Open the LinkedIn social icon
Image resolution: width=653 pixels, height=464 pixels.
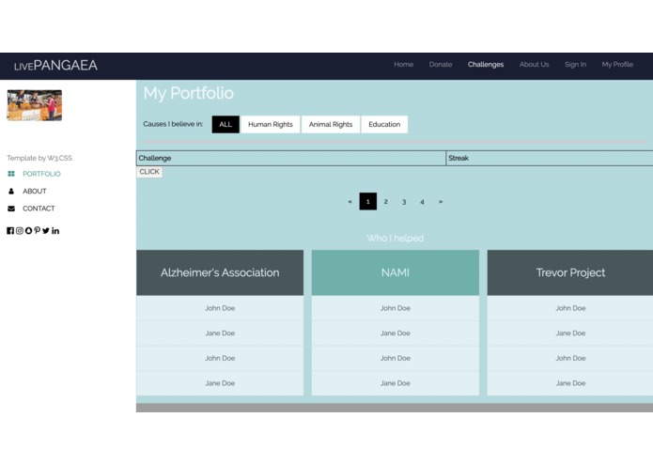[x=55, y=230]
